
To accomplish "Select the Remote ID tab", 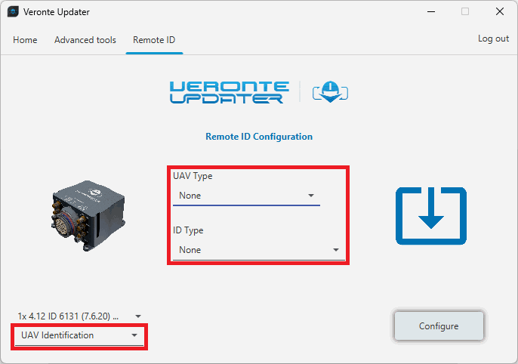I will point(154,40).
